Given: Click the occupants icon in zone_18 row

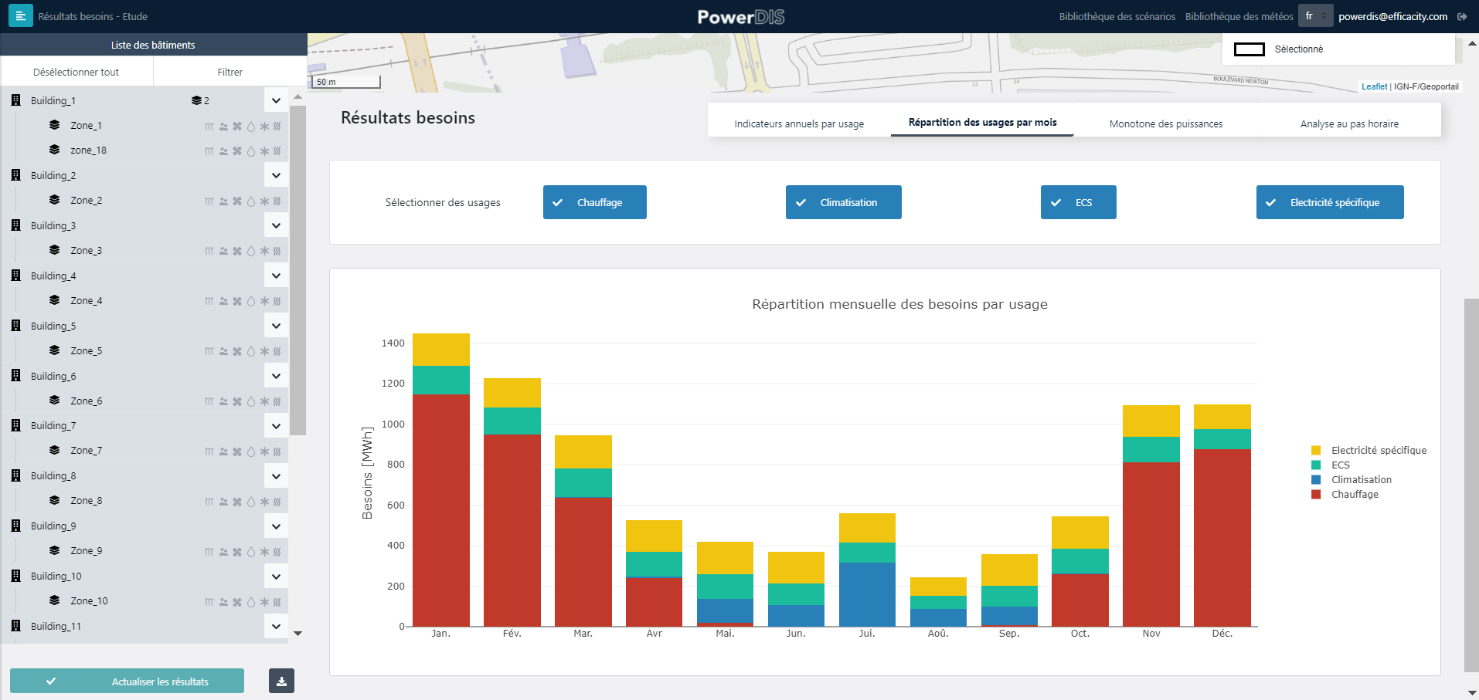Looking at the screenshot, I should pos(223,151).
